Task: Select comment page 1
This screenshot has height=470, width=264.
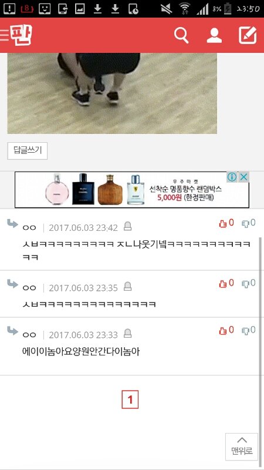Action: point(130,399)
